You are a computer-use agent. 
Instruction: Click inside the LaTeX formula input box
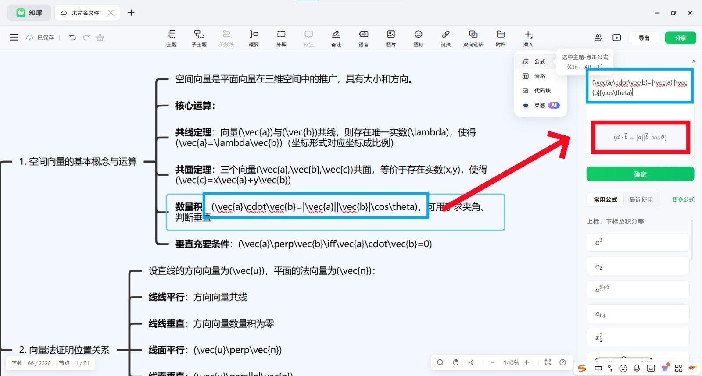(x=640, y=86)
